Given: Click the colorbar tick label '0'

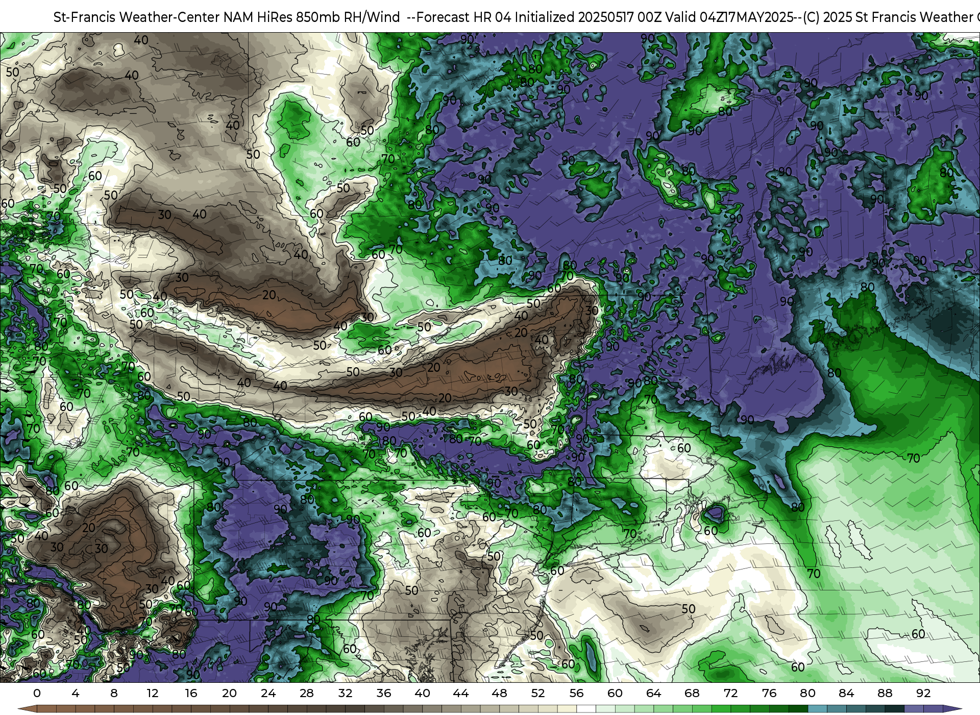Looking at the screenshot, I should [x=37, y=694].
